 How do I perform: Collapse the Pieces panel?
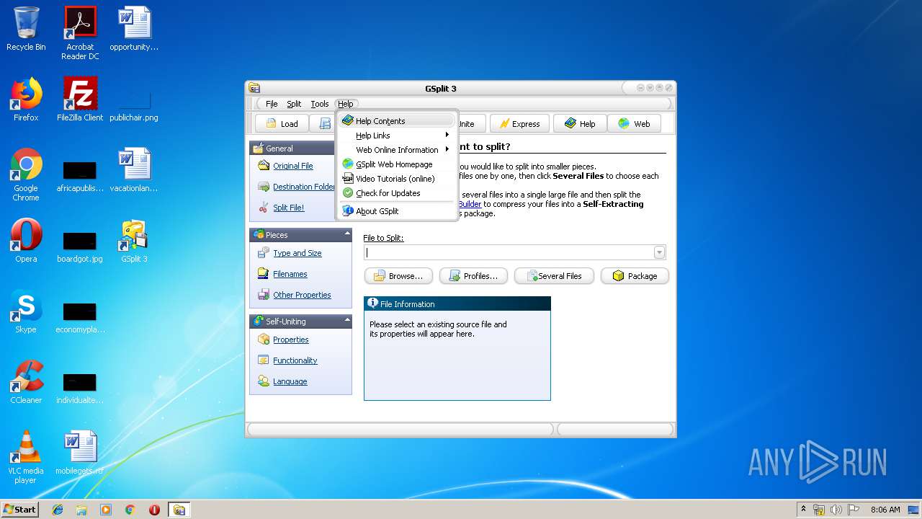(347, 234)
